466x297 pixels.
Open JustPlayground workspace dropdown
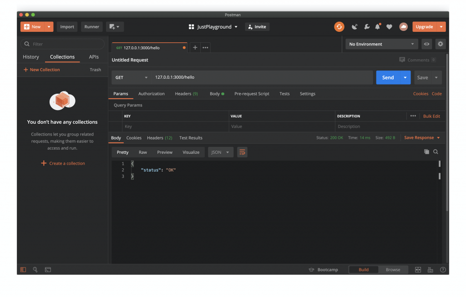[x=214, y=27]
